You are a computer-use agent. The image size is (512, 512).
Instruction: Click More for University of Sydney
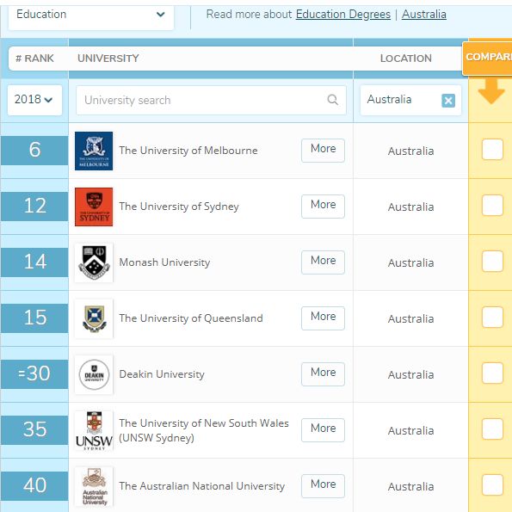(x=323, y=206)
